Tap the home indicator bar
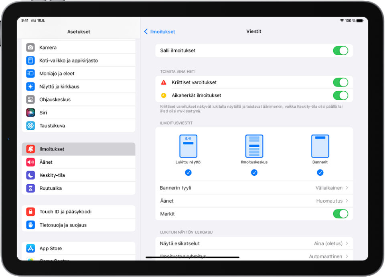Viewport: 385px width, 277px height. pyautogui.click(x=192, y=257)
